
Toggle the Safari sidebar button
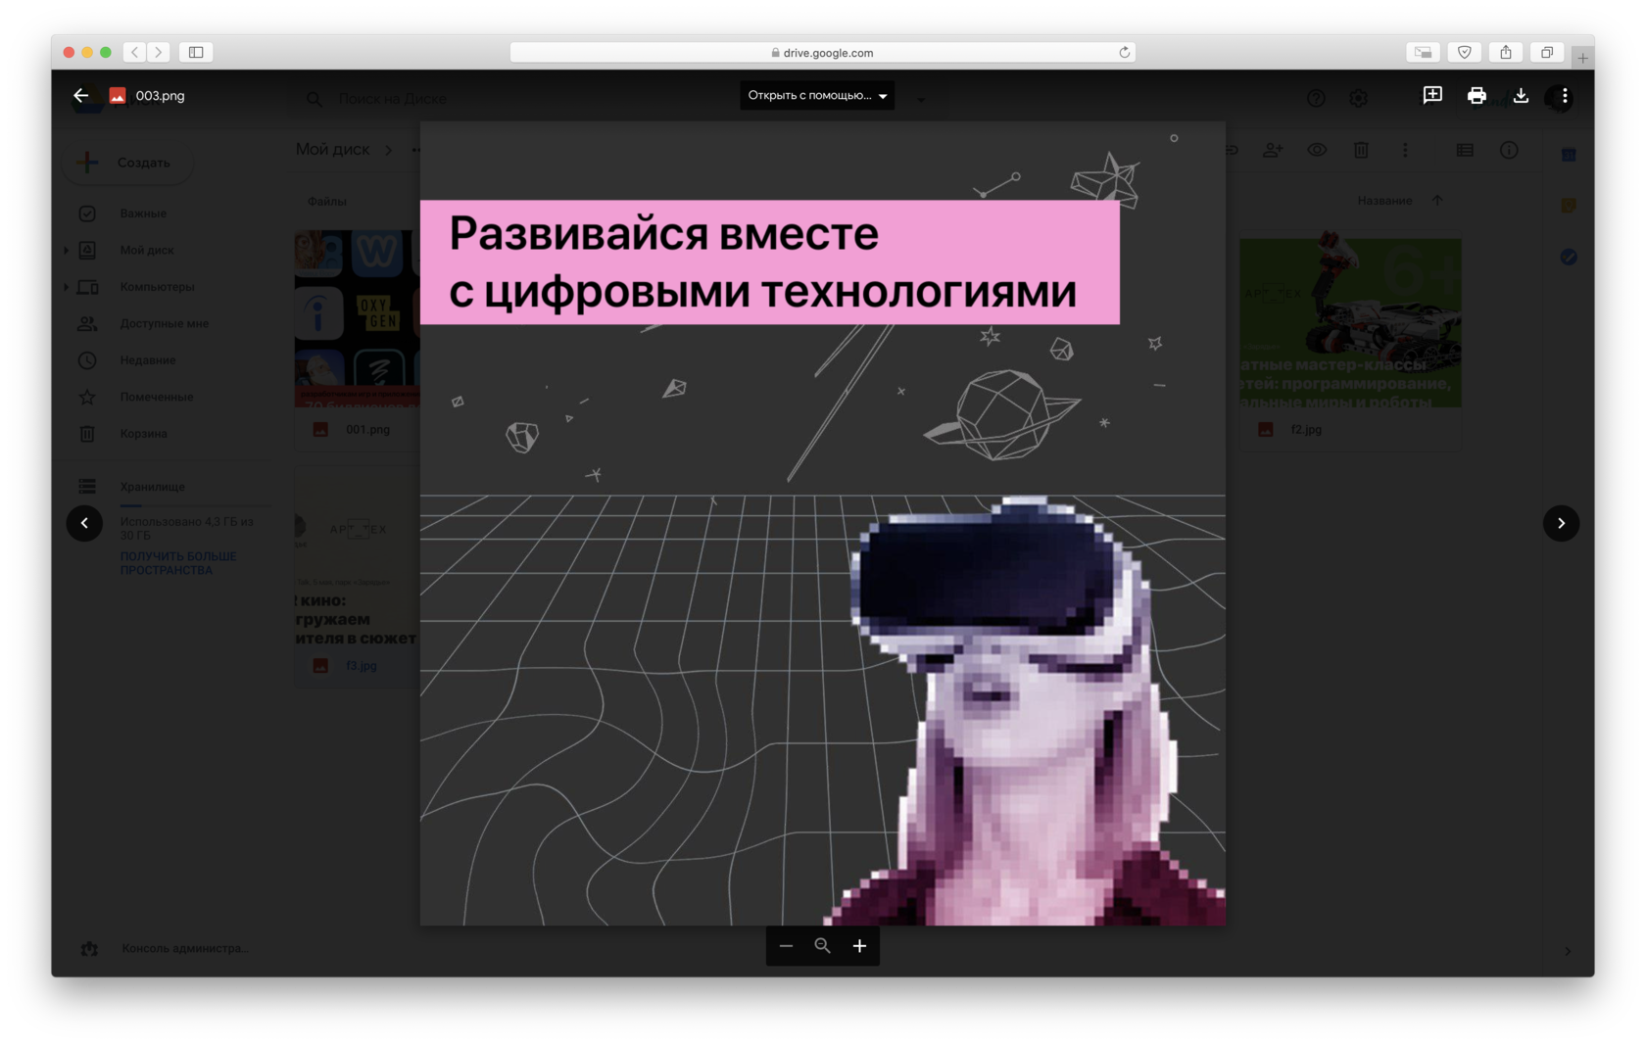point(196,52)
